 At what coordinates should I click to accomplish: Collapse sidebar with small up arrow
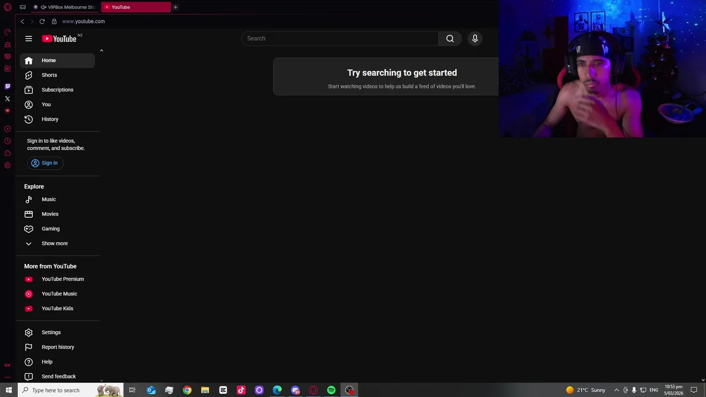tap(101, 51)
